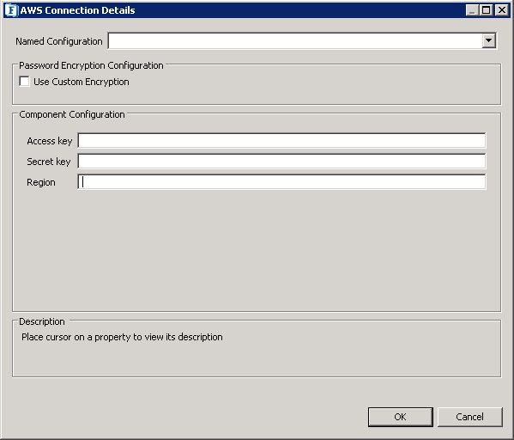
Task: Confirm with the OK button
Action: click(400, 417)
